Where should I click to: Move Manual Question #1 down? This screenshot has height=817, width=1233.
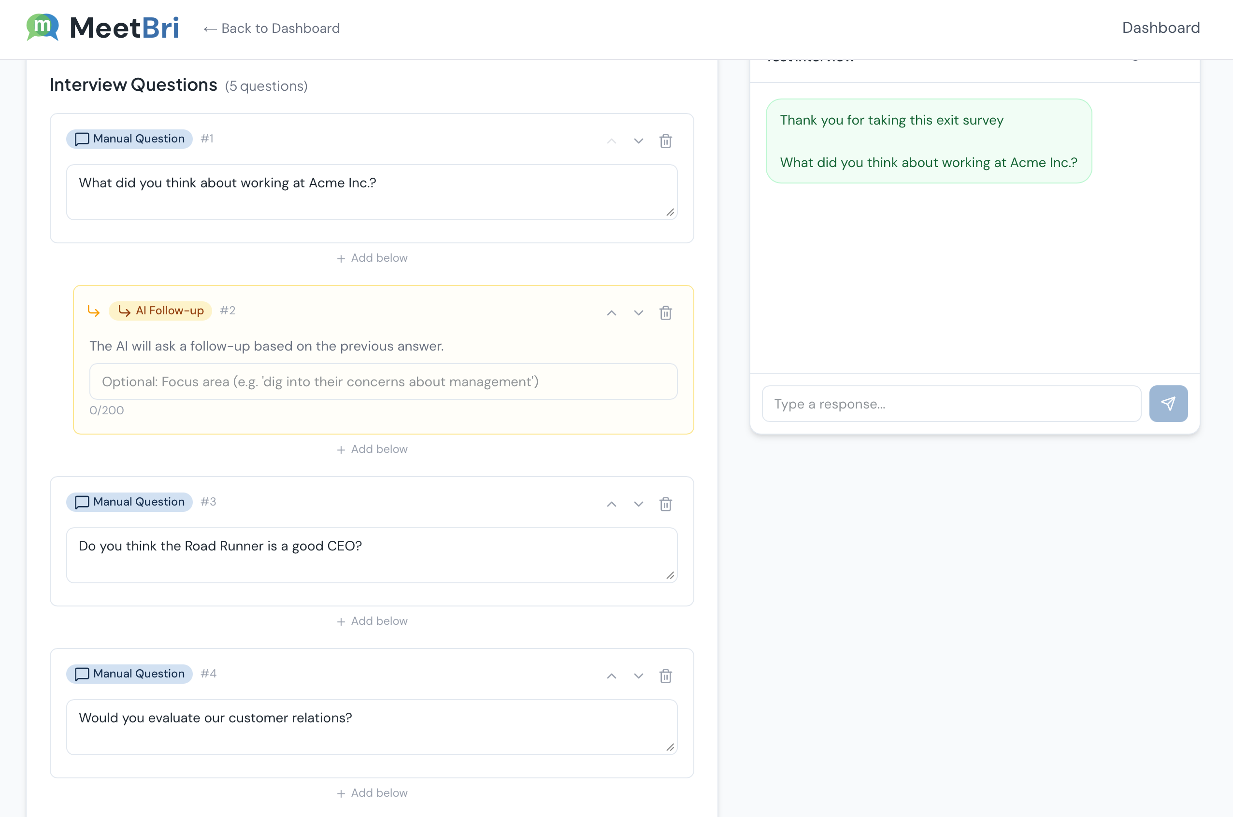point(638,141)
